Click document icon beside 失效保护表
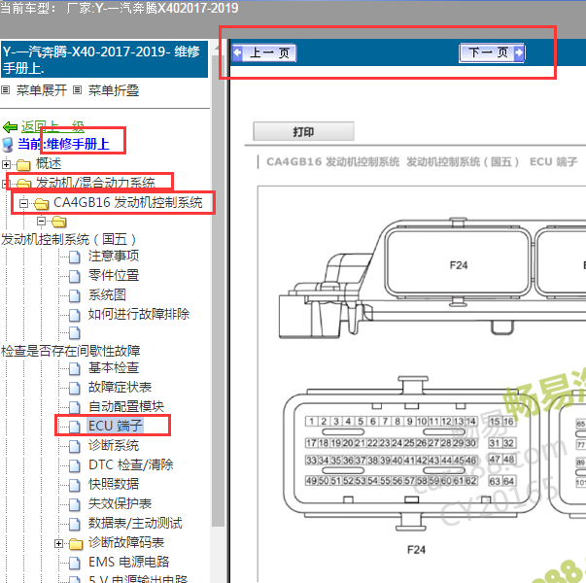The height and width of the screenshot is (583, 586). (x=75, y=504)
